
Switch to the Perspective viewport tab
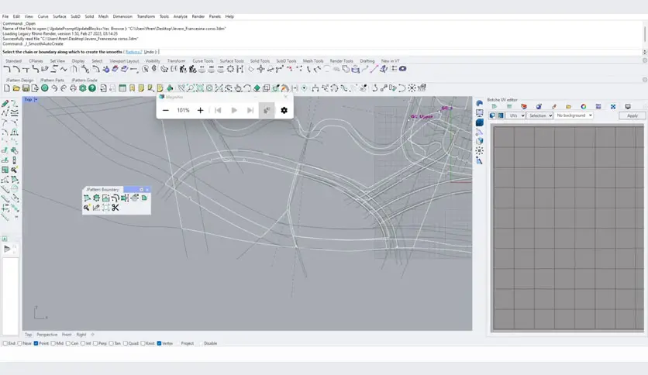click(47, 335)
